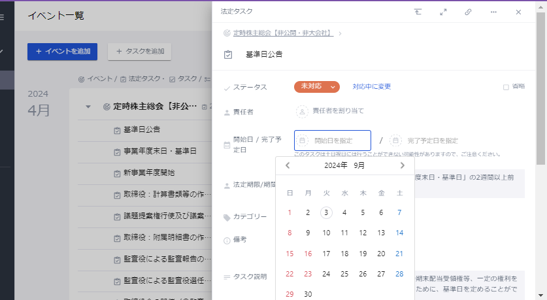Click the clipboard icon beside 基準日公告 title

228,54
